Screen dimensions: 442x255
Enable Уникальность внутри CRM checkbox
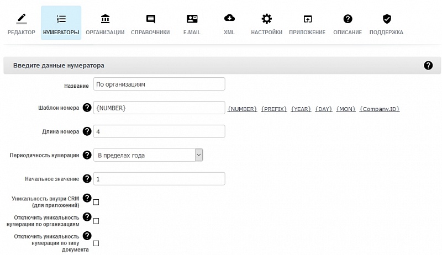point(96,203)
